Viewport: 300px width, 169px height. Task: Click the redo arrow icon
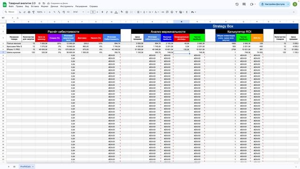pos(24,12)
